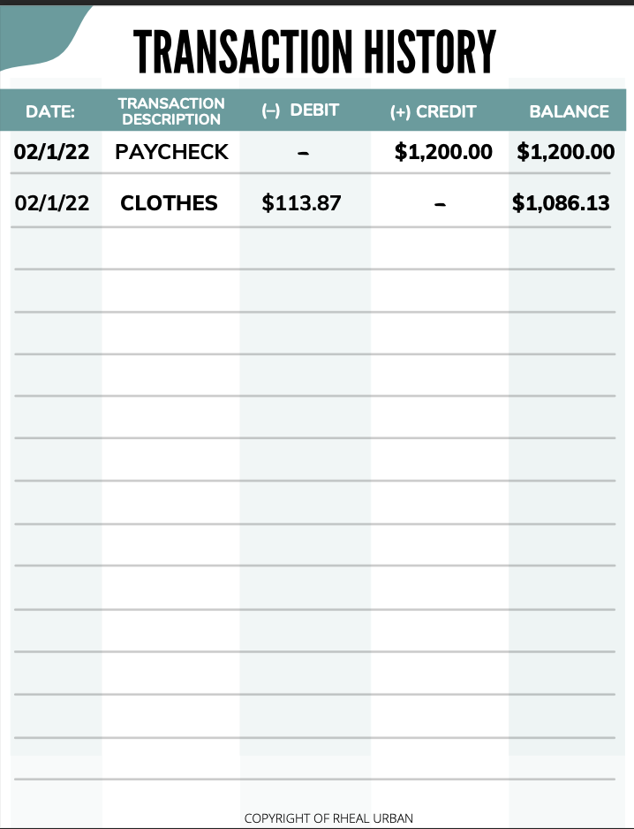Image resolution: width=634 pixels, height=829 pixels.
Task: Select the PAYCHECK description cell
Action: click(171, 152)
